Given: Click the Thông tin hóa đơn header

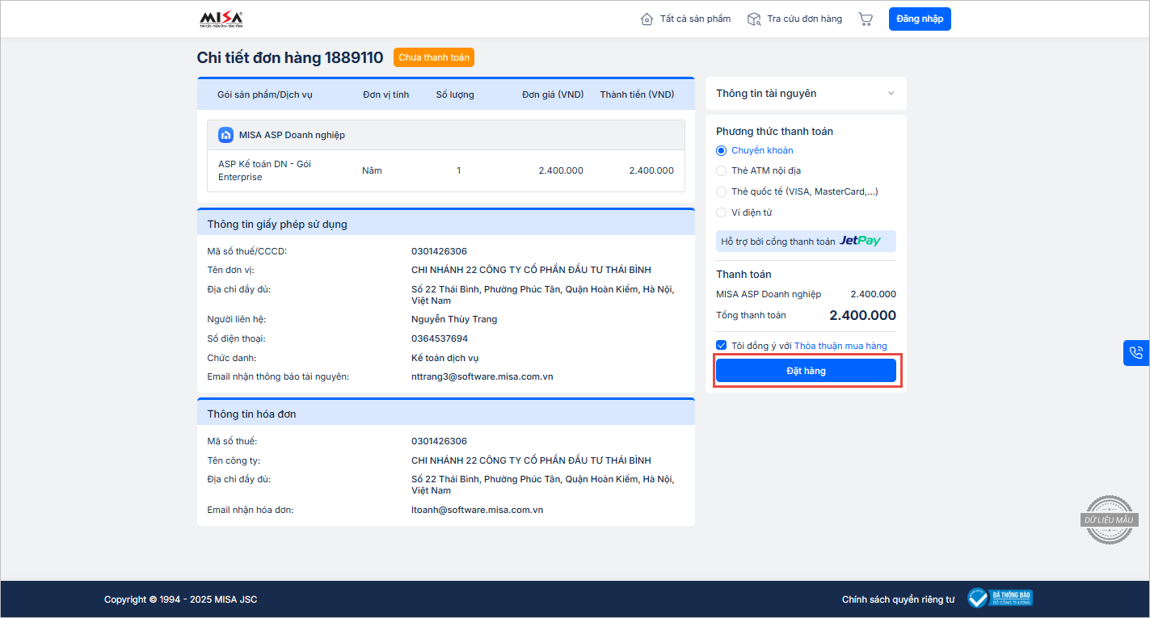Looking at the screenshot, I should 446,413.
